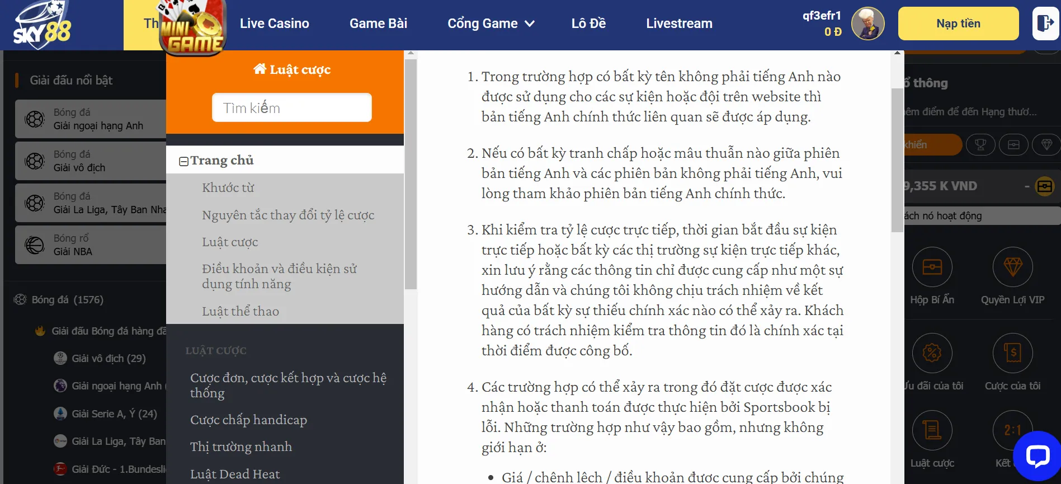Viewport: 1061px width, 484px height.
Task: Select Giải La Liga, Tây Ban Nha featured card
Action: click(91, 203)
